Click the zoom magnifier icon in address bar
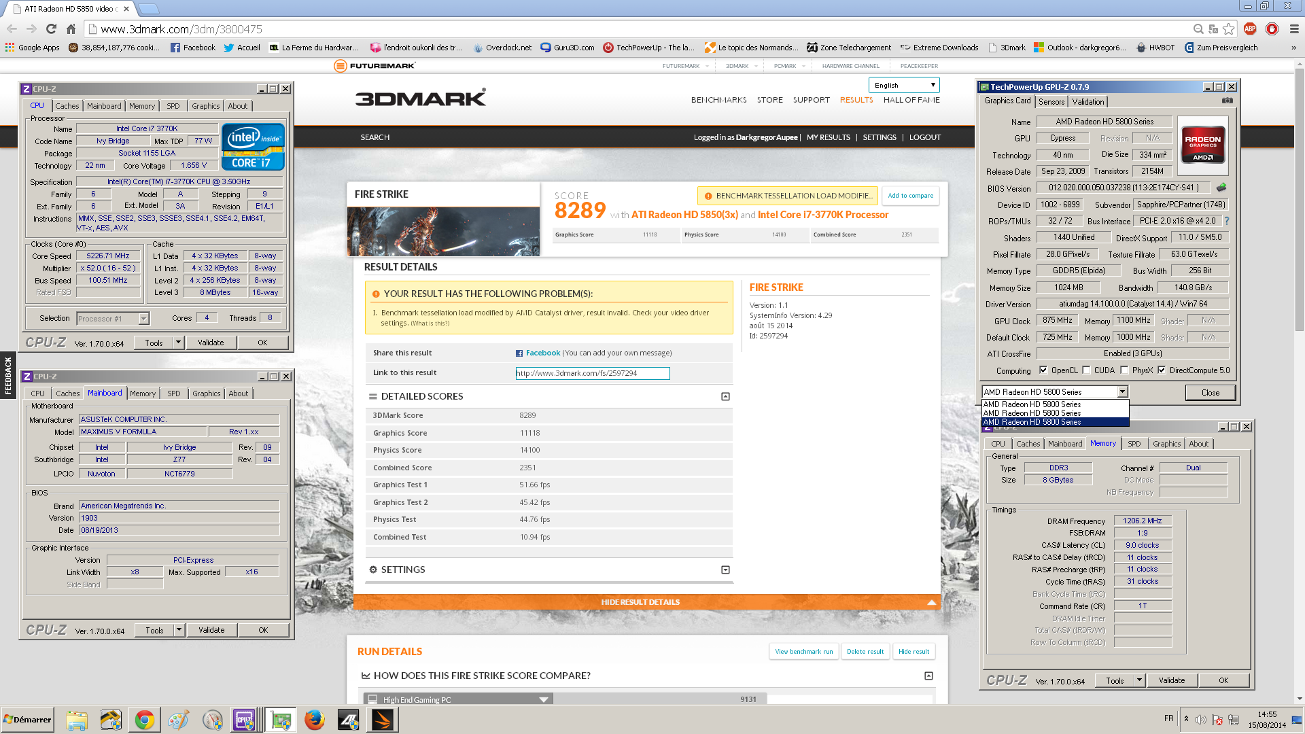1305x734 pixels. click(x=1198, y=29)
